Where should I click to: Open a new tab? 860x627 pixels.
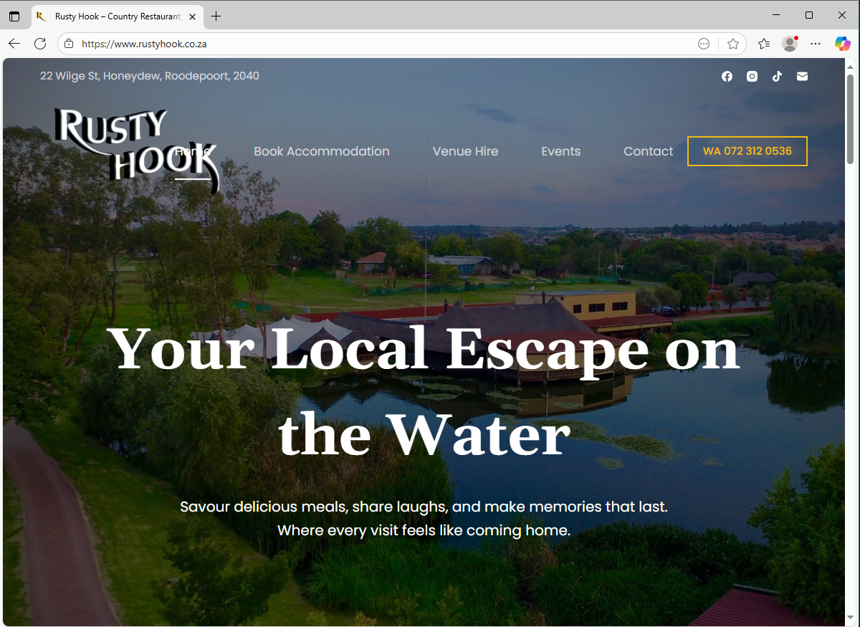(216, 16)
